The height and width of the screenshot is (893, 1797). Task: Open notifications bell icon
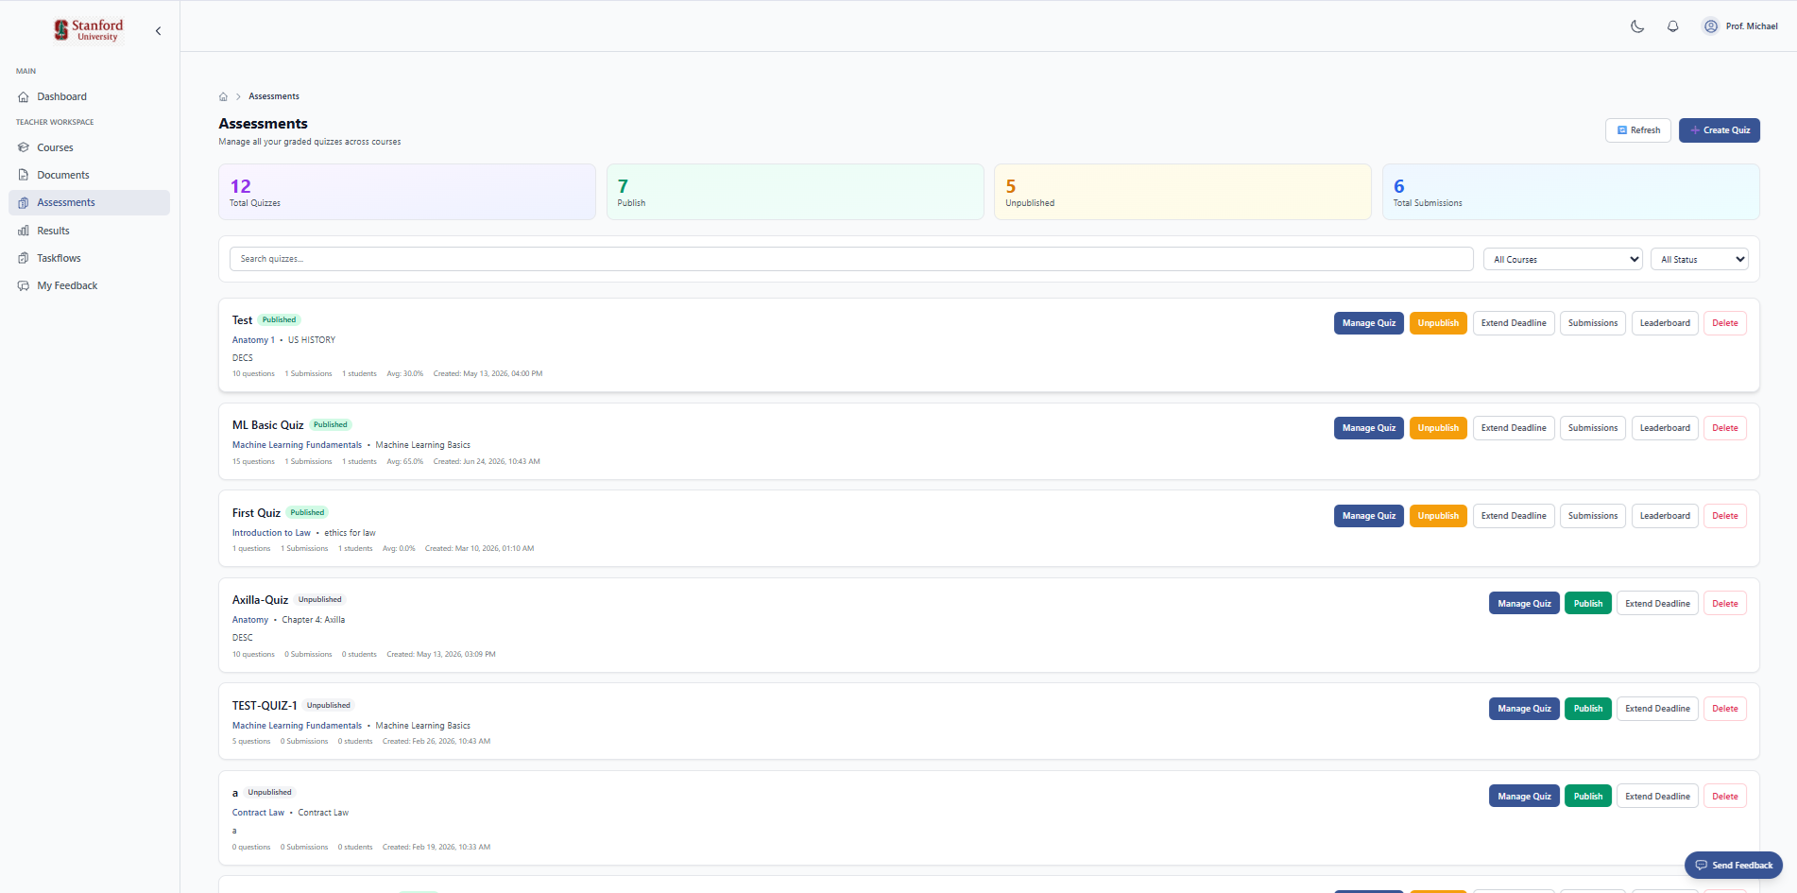[x=1673, y=26]
